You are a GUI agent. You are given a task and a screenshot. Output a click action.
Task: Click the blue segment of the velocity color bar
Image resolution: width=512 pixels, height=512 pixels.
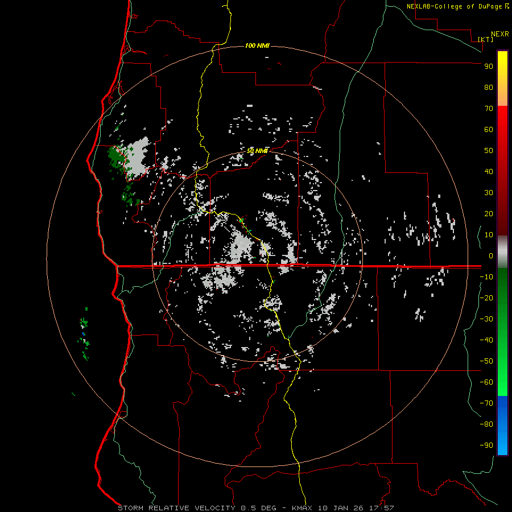[502, 426]
